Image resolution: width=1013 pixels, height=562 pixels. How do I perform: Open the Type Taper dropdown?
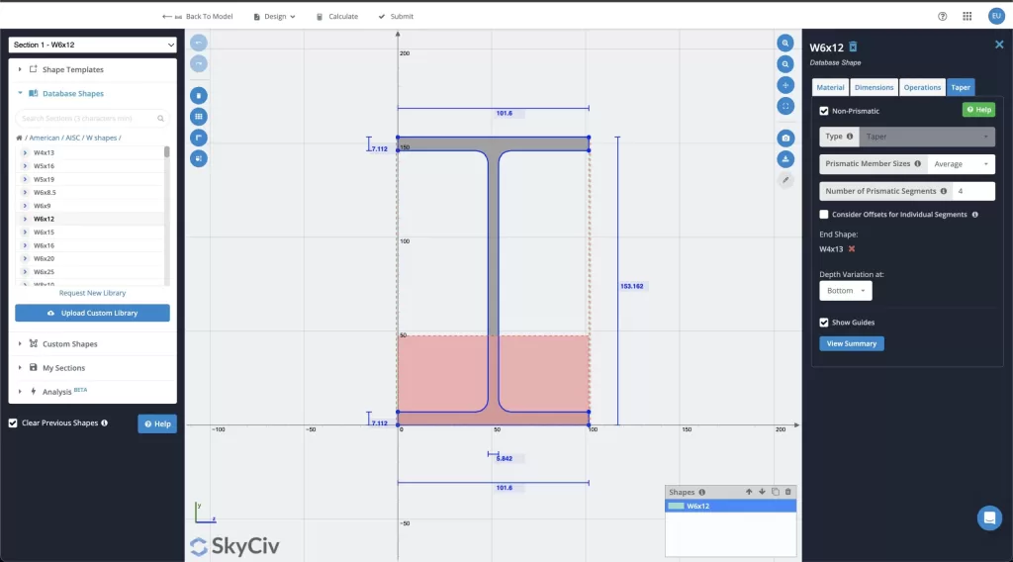coord(926,137)
